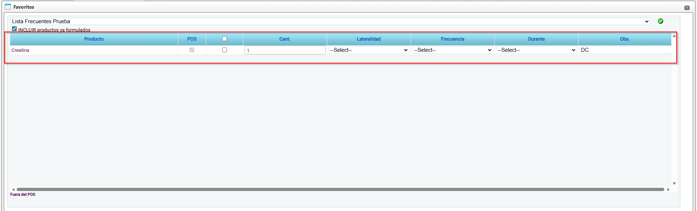Image resolution: width=697 pixels, height=211 pixels.
Task: Click the horizontal scrollbar thumb
Action: pos(340,189)
